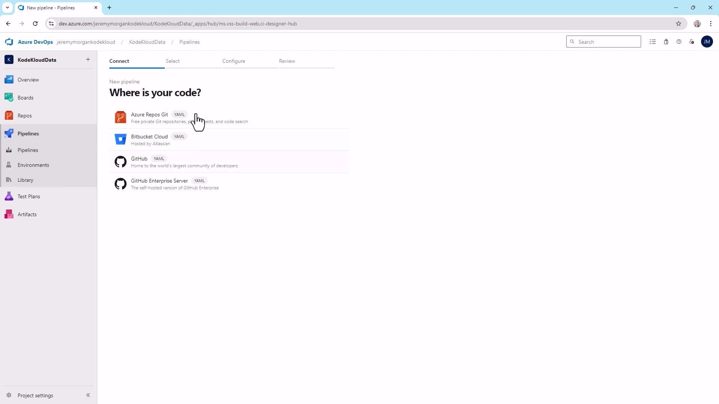Click the KodeKloudData project name in sidebar
719x404 pixels.
point(37,60)
